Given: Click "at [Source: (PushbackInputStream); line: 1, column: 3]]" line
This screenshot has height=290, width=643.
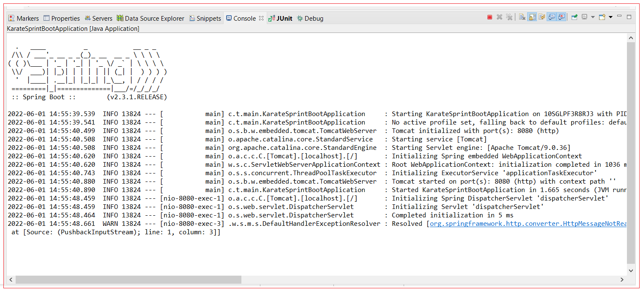Looking at the screenshot, I should coord(116,232).
